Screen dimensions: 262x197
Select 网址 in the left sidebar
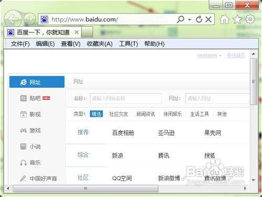point(37,82)
